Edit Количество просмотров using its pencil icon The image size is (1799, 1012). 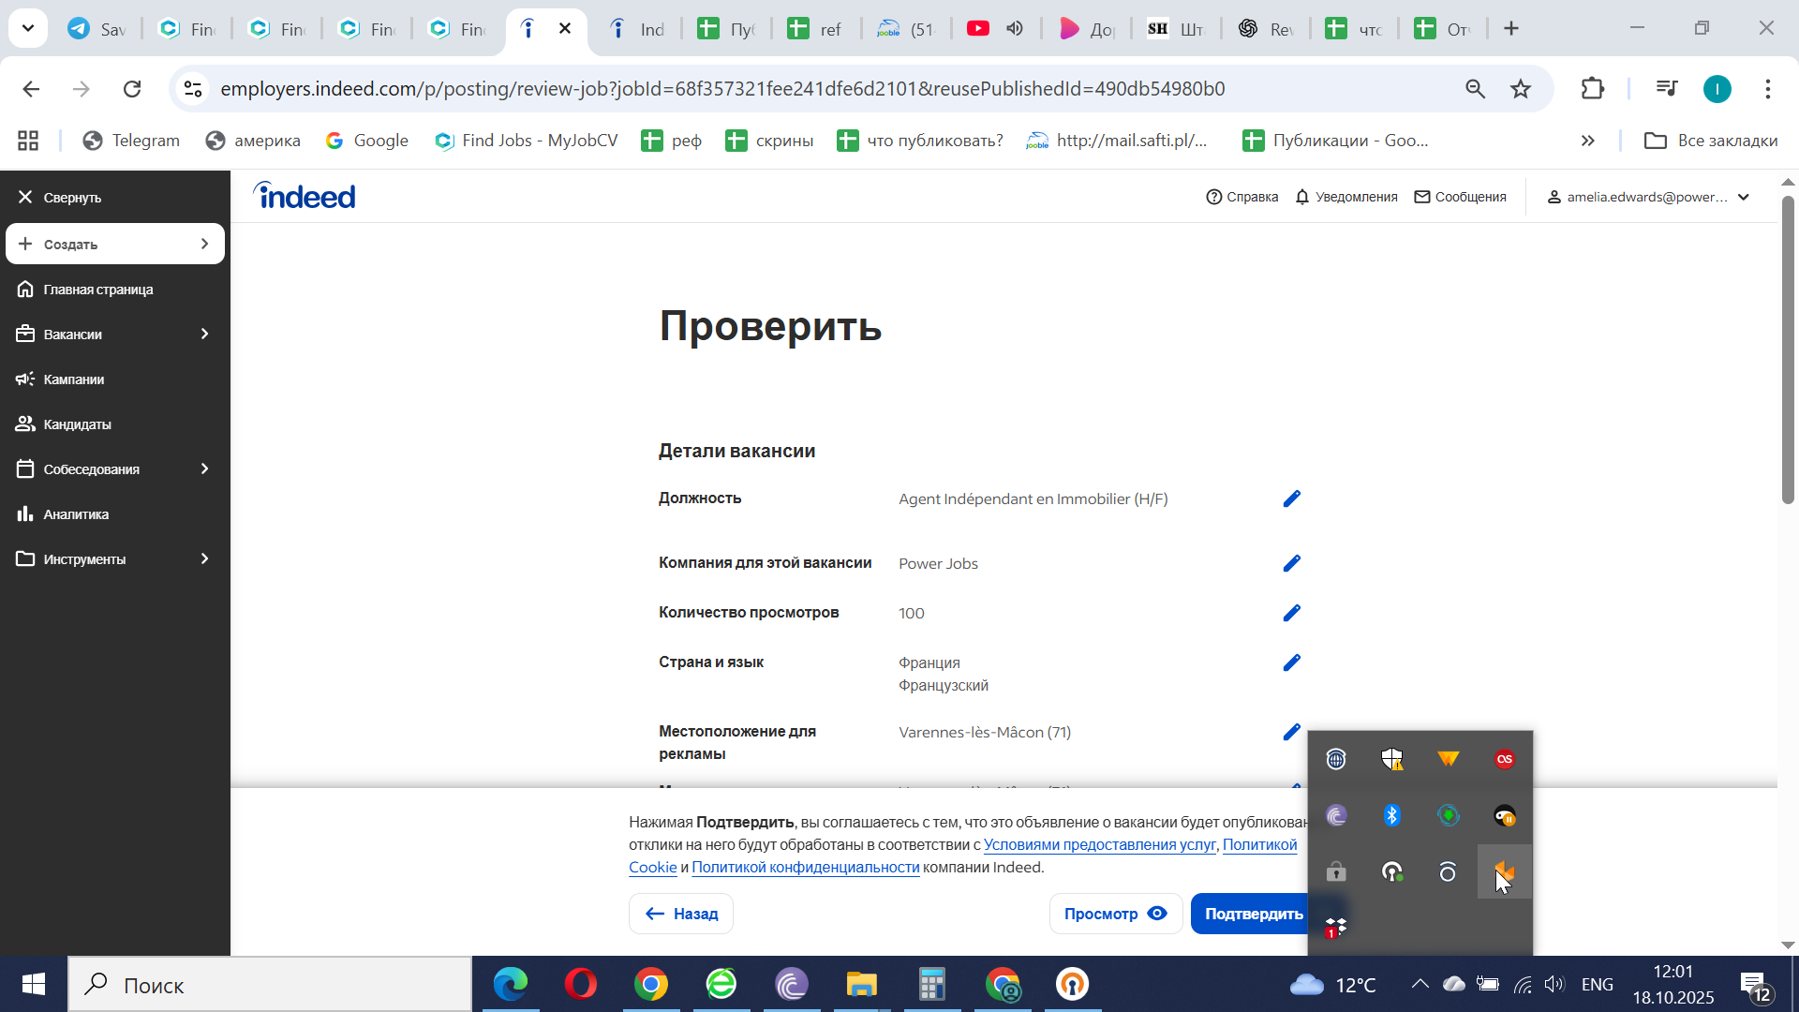tap(1291, 613)
